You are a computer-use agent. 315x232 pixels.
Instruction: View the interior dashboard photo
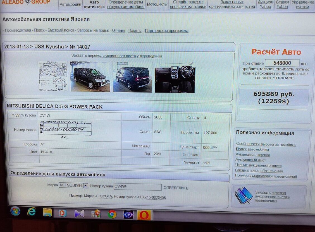point(175,78)
